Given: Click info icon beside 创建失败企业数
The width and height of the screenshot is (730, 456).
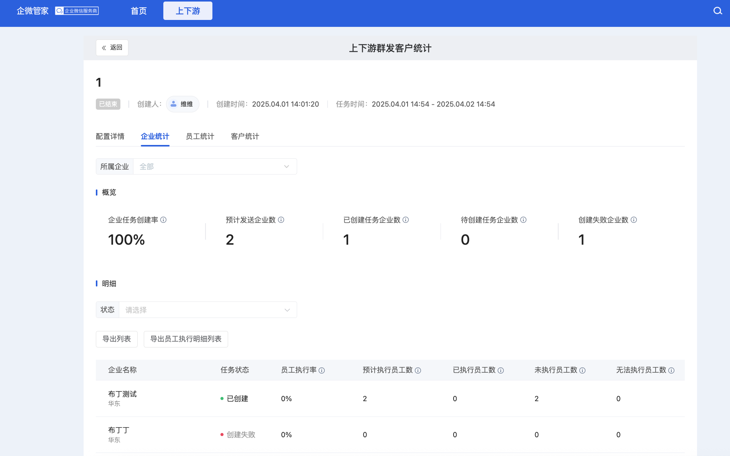Looking at the screenshot, I should 634,220.
